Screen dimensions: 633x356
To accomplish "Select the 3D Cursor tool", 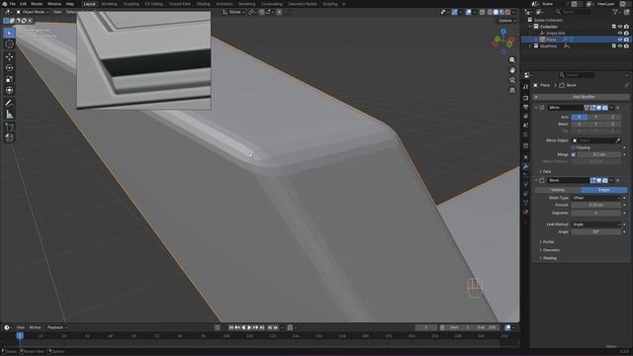I will coord(9,44).
